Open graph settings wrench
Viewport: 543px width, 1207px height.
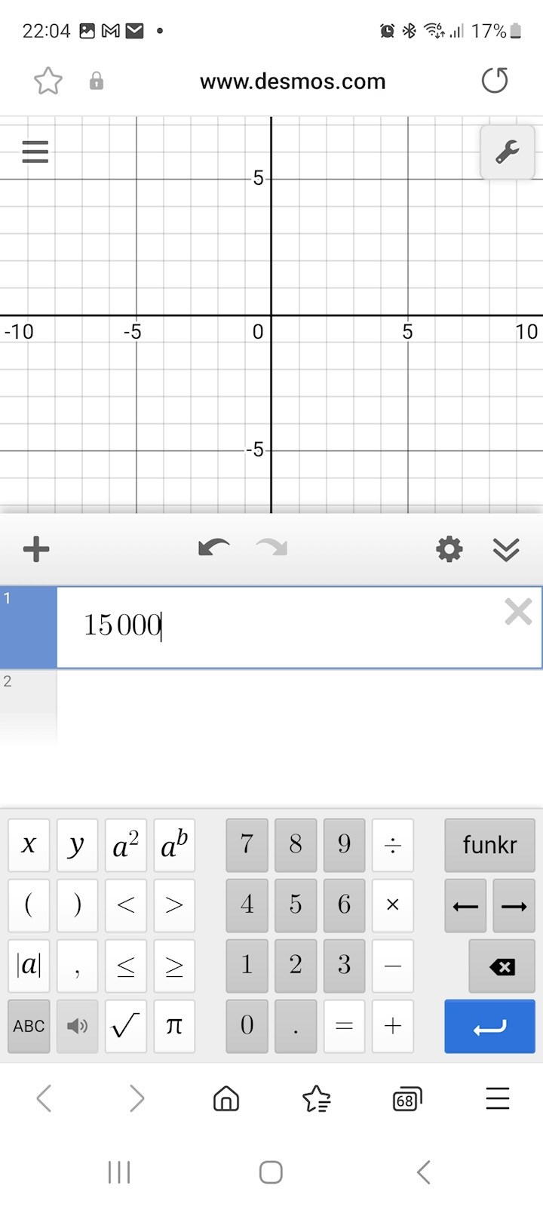(507, 152)
